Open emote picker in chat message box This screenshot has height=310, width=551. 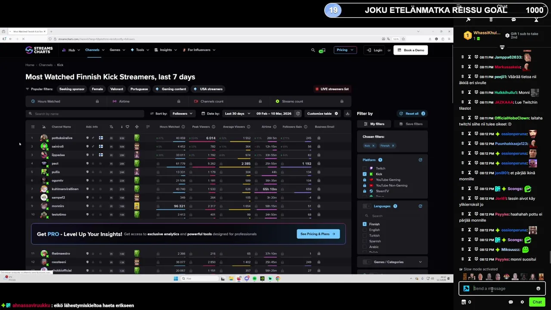(x=538, y=288)
